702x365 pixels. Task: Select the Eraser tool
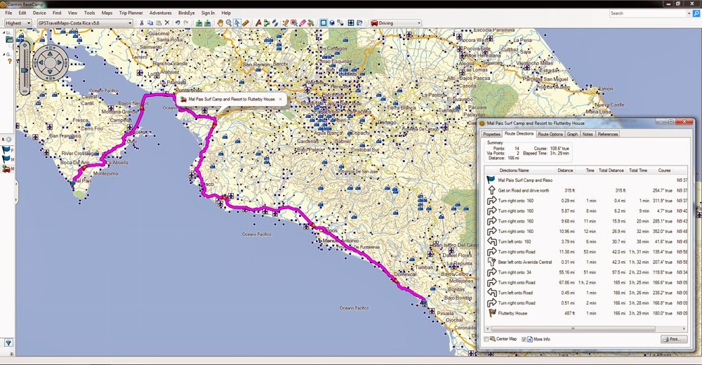pos(302,23)
